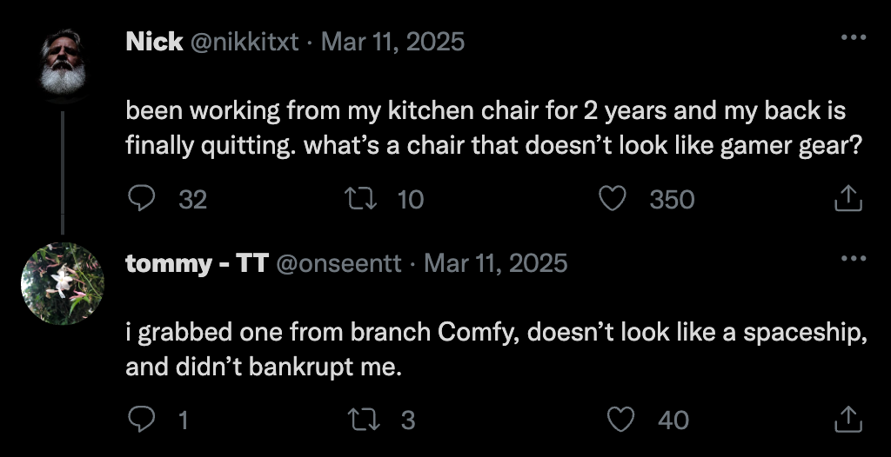Share Nick's tweet via share icon

[847, 199]
